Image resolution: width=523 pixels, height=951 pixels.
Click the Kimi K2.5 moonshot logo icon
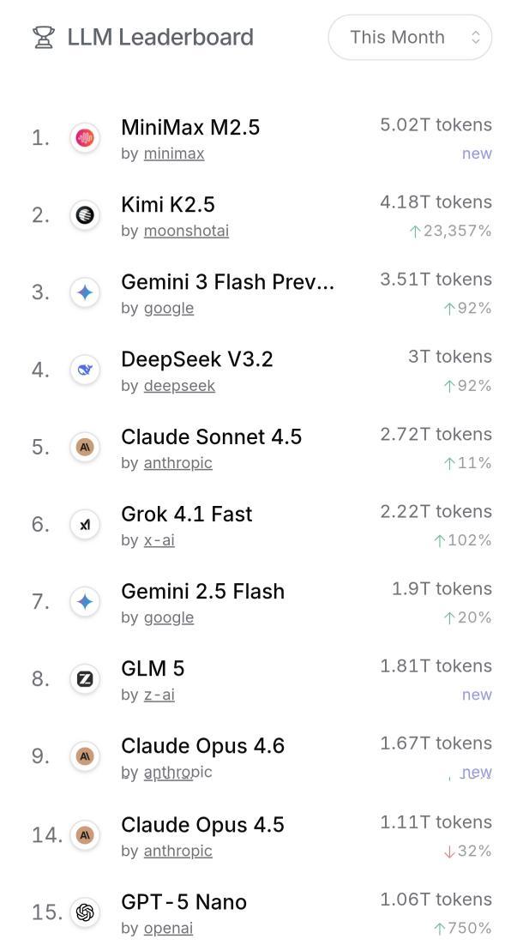click(85, 215)
